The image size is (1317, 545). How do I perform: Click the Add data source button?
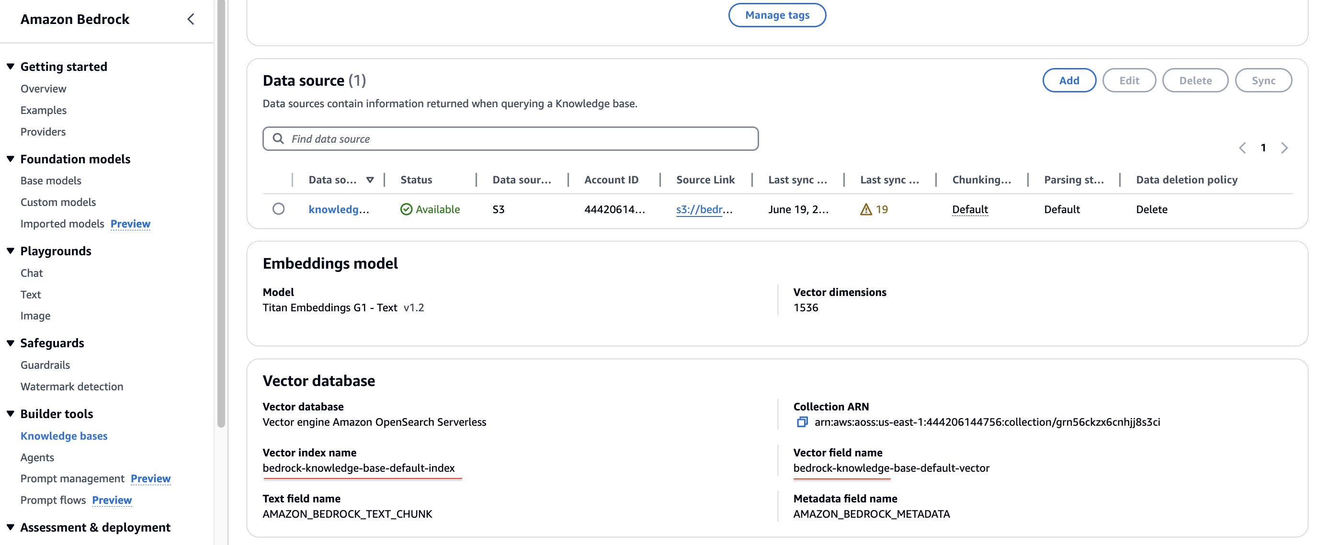tap(1068, 80)
